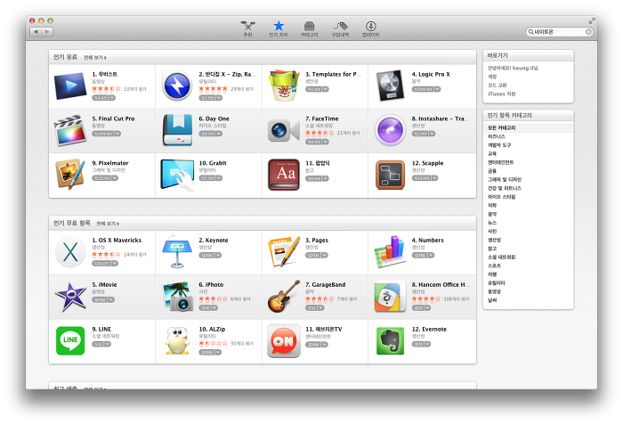Open the Pages app icon
The width and height of the screenshot is (623, 425).
pyautogui.click(x=284, y=252)
